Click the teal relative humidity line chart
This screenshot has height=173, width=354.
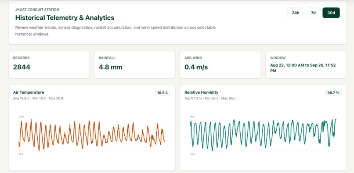coord(263,135)
